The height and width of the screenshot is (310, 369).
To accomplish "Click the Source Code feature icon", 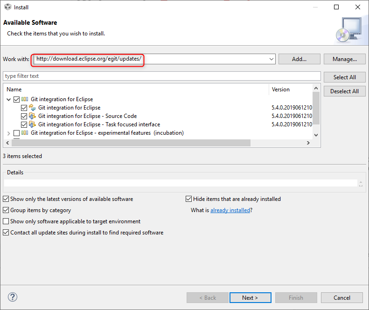I will [32, 116].
